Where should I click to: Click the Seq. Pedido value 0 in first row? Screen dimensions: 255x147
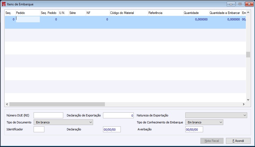56,20
